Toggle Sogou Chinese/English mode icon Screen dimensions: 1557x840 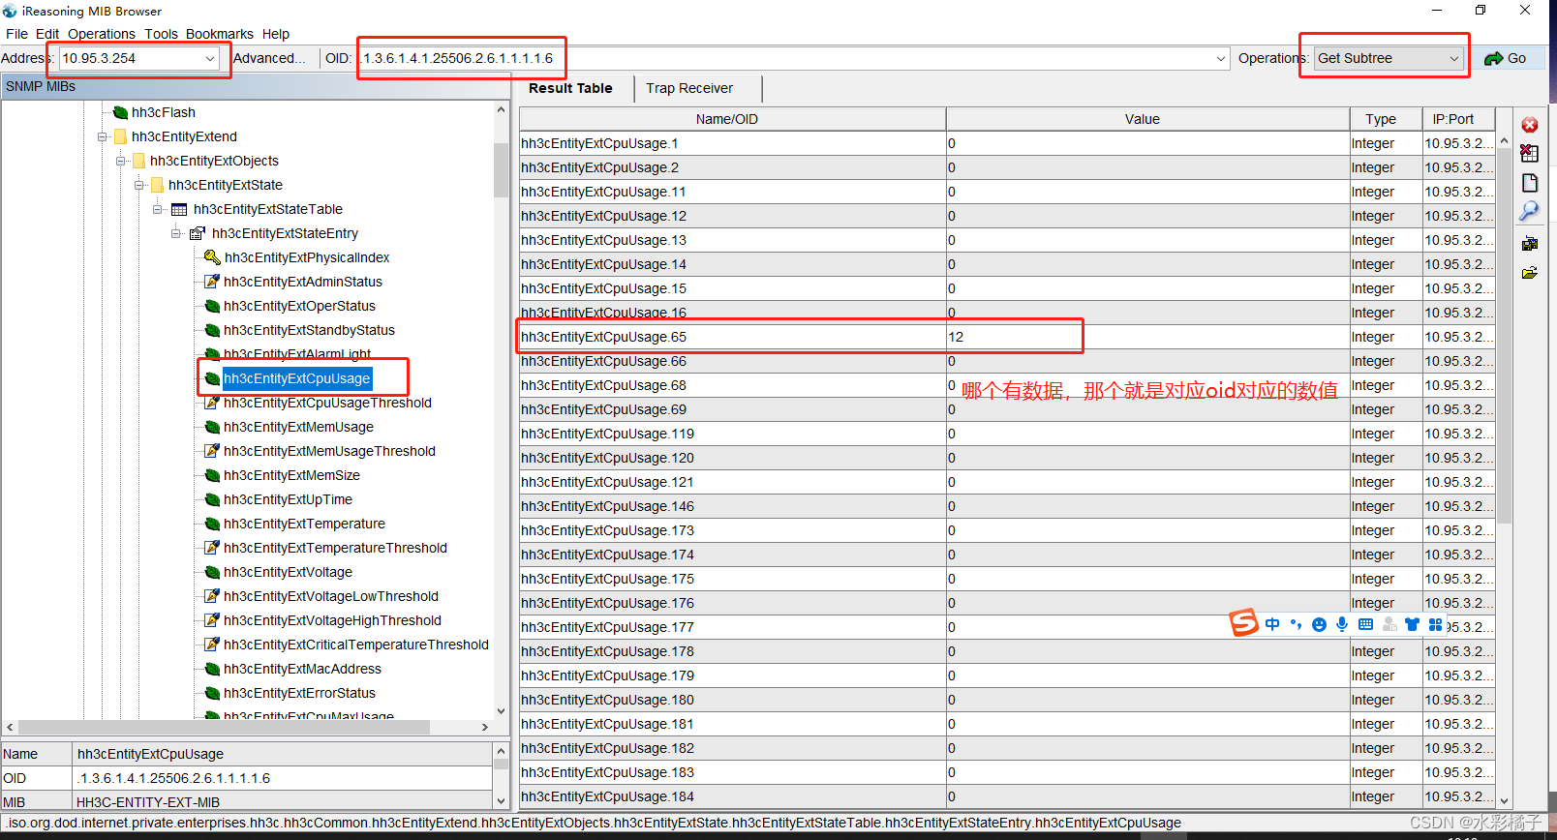point(1272,624)
